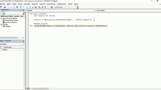Open the Janela menu
The height and width of the screenshot is (90, 161).
tap(70, 4)
